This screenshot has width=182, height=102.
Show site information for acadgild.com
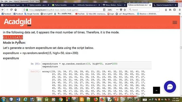pyautogui.click(x=24, y=10)
